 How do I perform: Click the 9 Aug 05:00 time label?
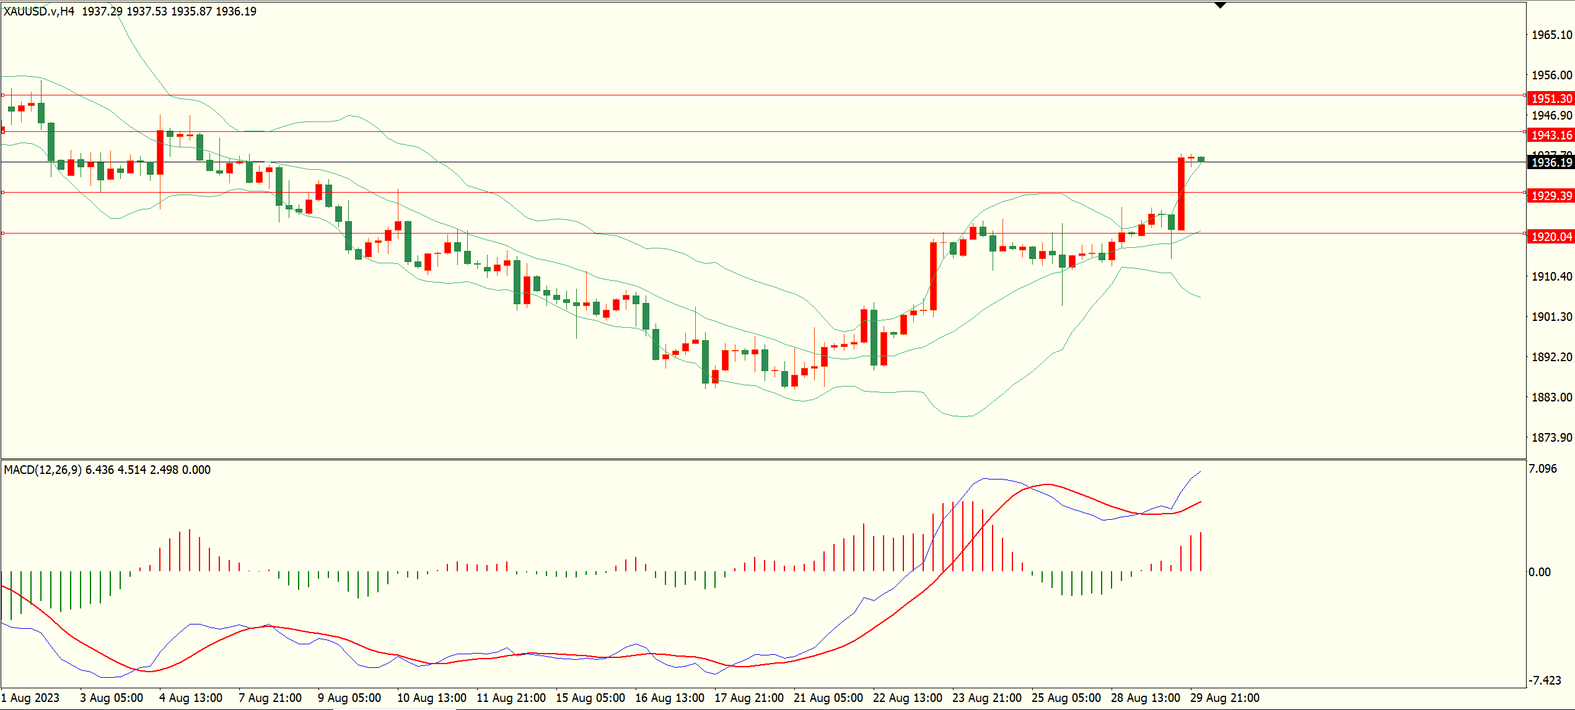[349, 698]
